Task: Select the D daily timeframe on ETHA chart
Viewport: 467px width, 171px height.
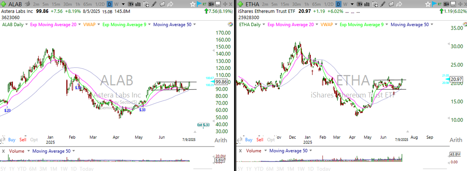Action: pos(338,4)
